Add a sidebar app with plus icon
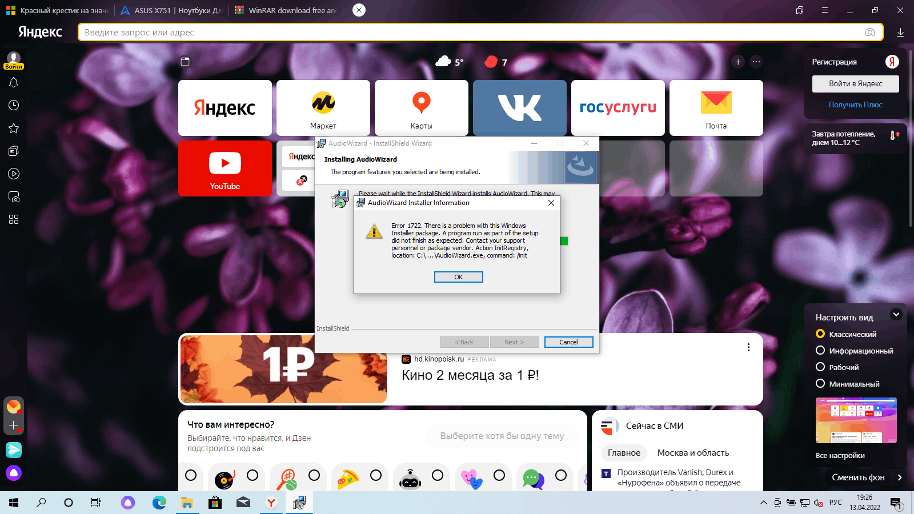The height and width of the screenshot is (514, 914). click(x=14, y=425)
